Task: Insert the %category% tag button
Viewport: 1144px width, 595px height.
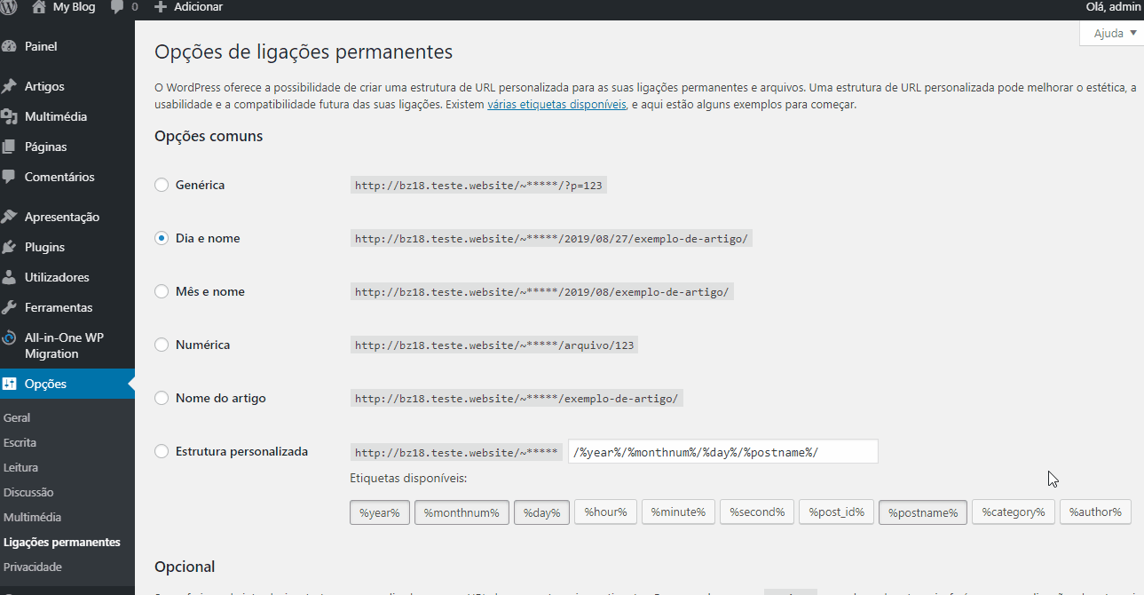Action: point(1013,512)
